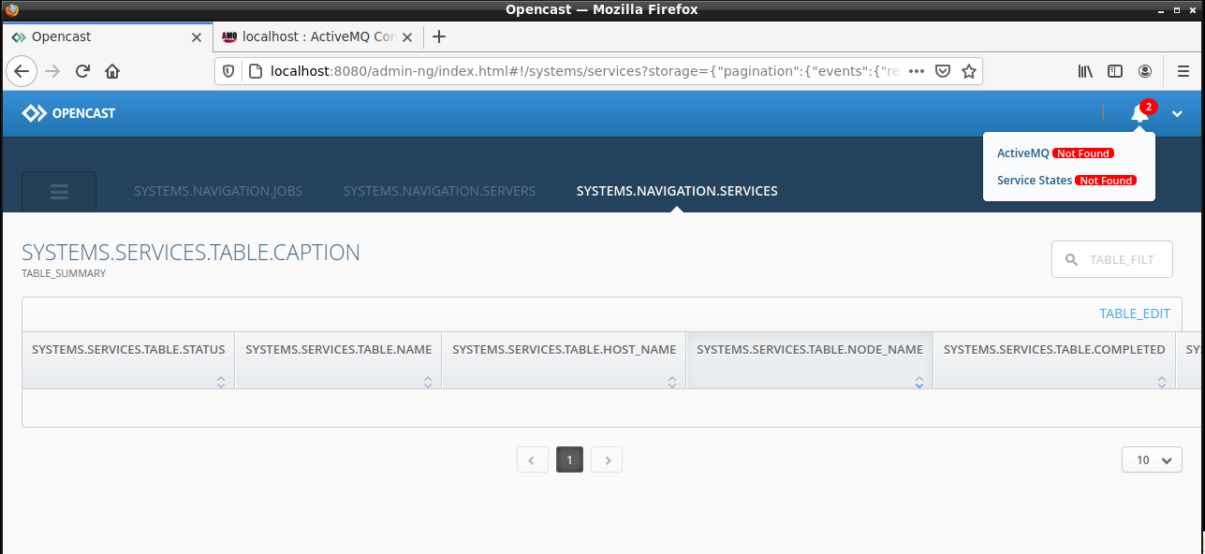Viewport: 1205px width, 554px height.
Task: Toggle sorting on the STATUS column
Action: (220, 382)
